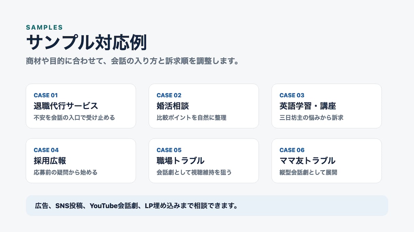Open the CASE 03 英語学習・講座 card

point(326,106)
